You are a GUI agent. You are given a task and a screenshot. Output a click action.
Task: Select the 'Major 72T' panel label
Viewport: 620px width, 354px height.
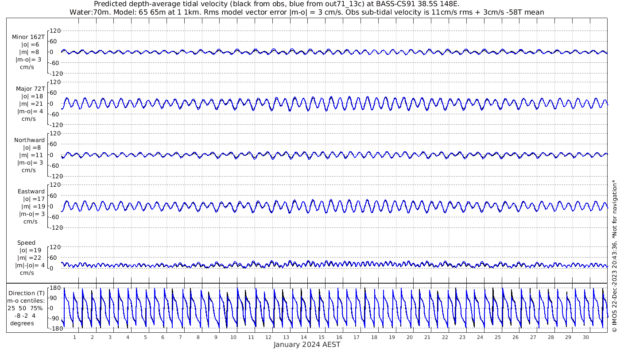[31, 88]
